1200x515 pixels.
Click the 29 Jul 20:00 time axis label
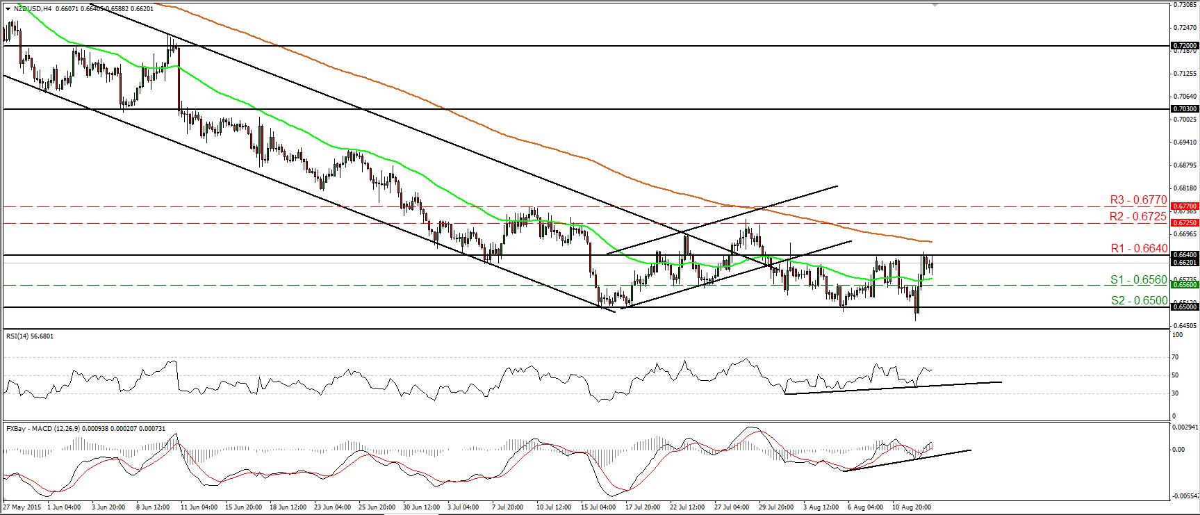pos(777,507)
